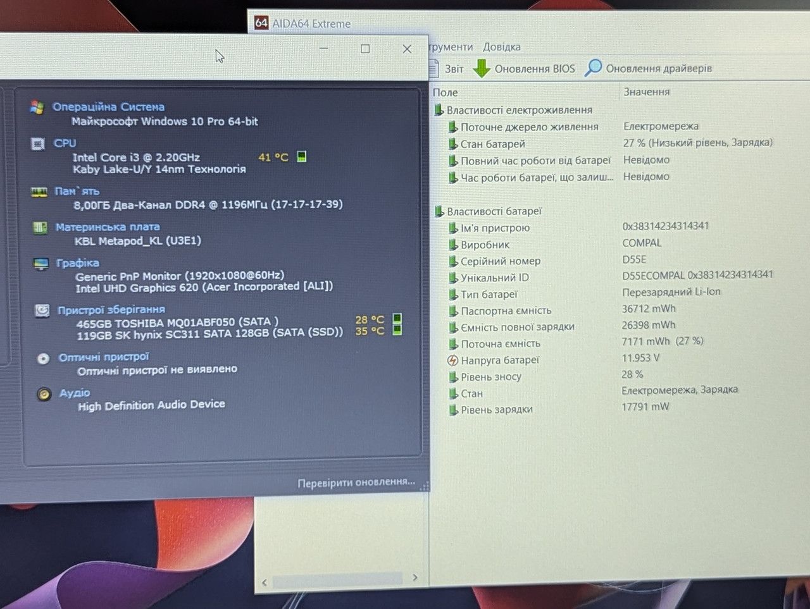Viewport: 810px width, 609px height.
Task: Click the text KBL Metapod_KL (U3E1)
Action: (138, 241)
